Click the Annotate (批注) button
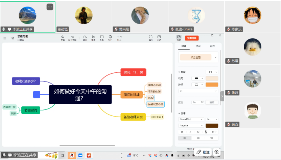Viewport: 281px width, 160px height. pos(204,152)
